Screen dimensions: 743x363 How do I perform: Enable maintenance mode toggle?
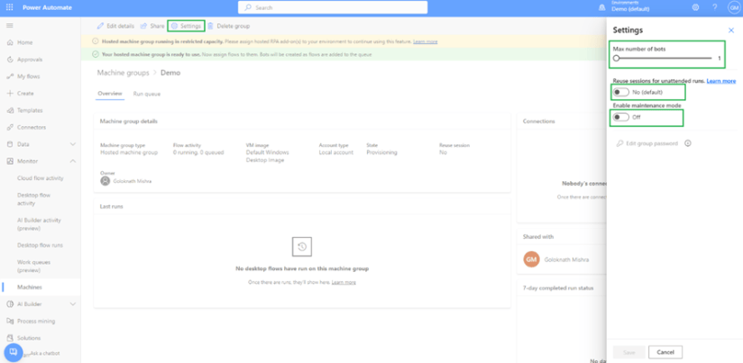620,117
